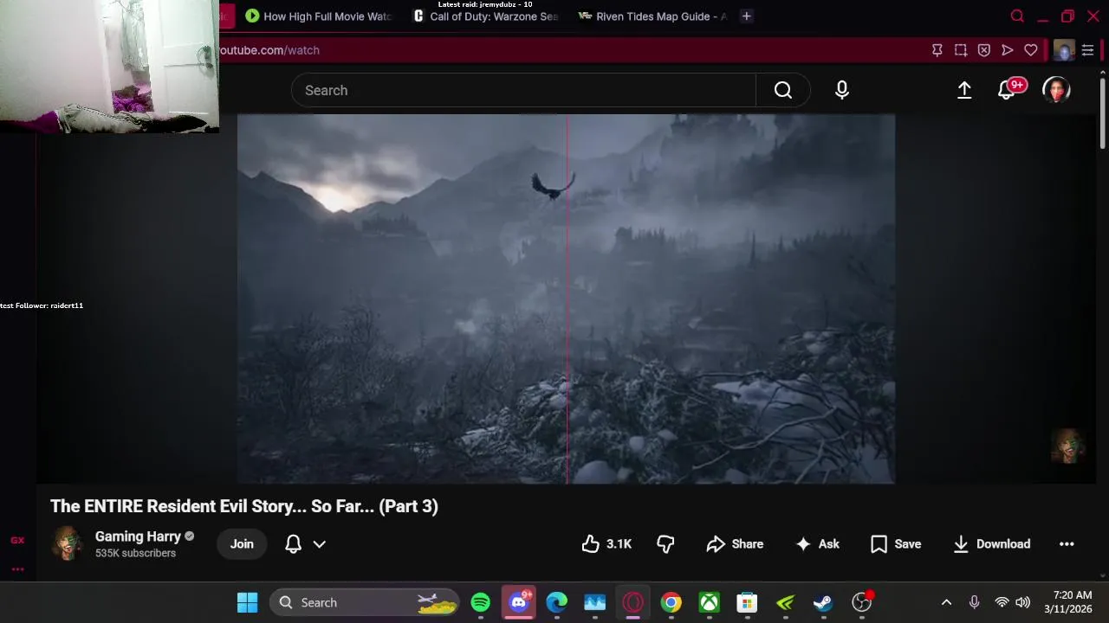The width and height of the screenshot is (1109, 623).
Task: Like the video with 3.1K likes
Action: point(606,543)
